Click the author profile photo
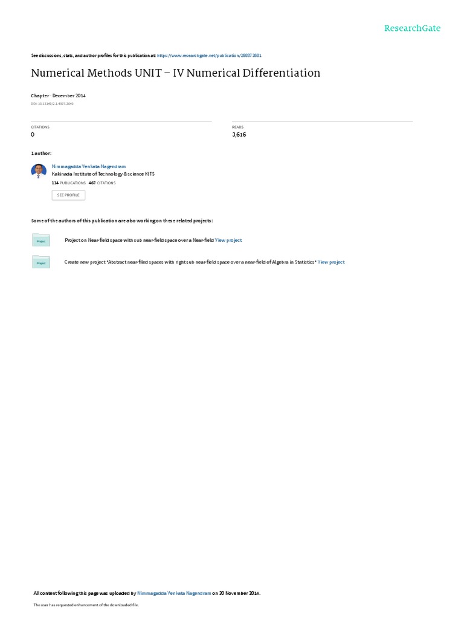The width and height of the screenshot is (464, 619). coord(39,171)
